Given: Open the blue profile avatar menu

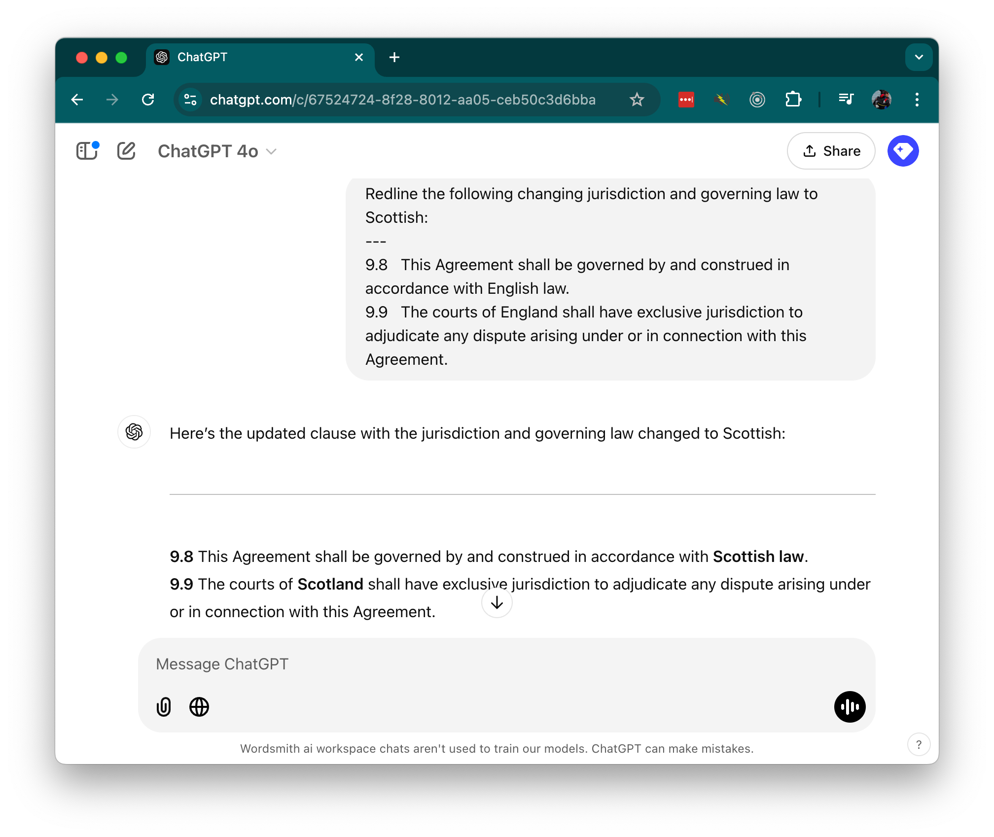Looking at the screenshot, I should click(903, 151).
